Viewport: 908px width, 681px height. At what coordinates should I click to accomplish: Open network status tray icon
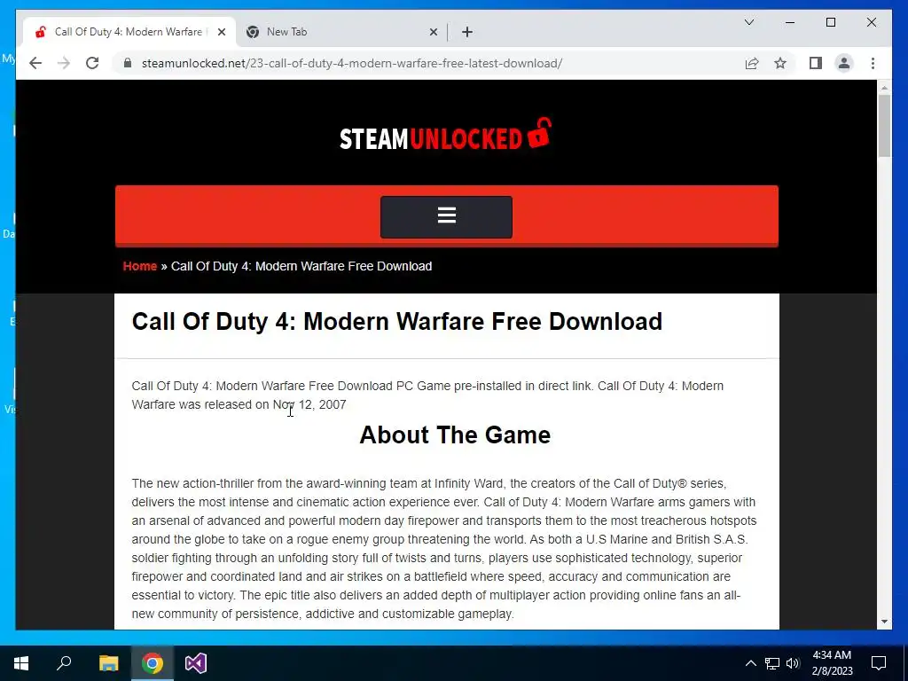[x=772, y=663]
